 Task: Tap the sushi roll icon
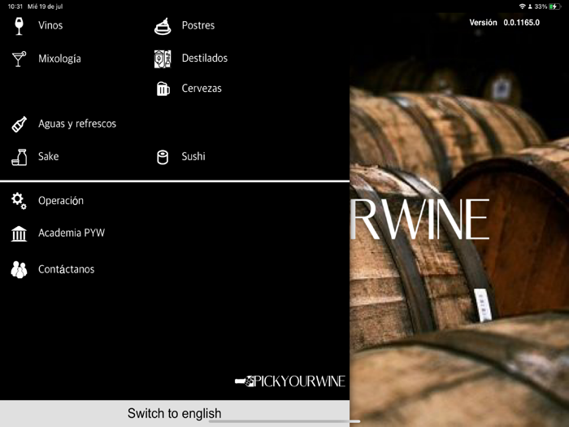click(163, 157)
